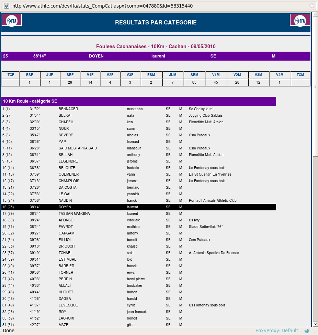Open the V1F category link

(x=90, y=75)
